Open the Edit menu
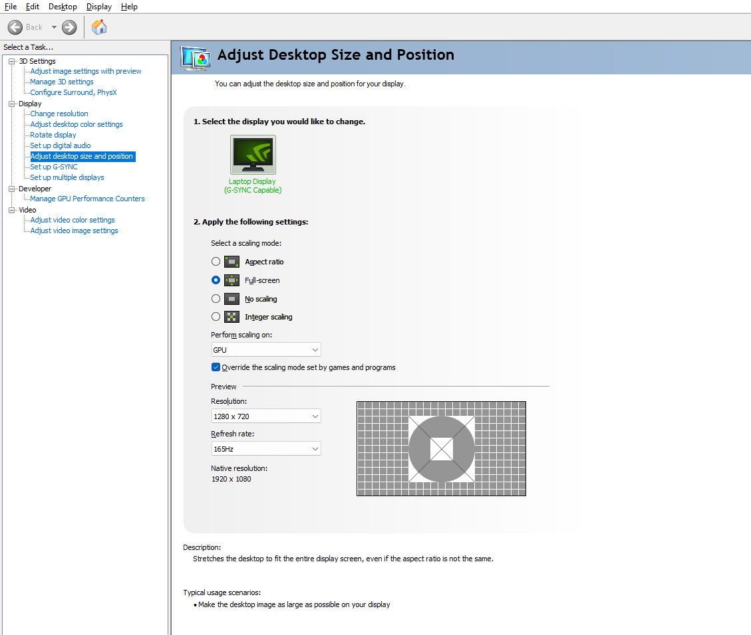 pyautogui.click(x=33, y=7)
